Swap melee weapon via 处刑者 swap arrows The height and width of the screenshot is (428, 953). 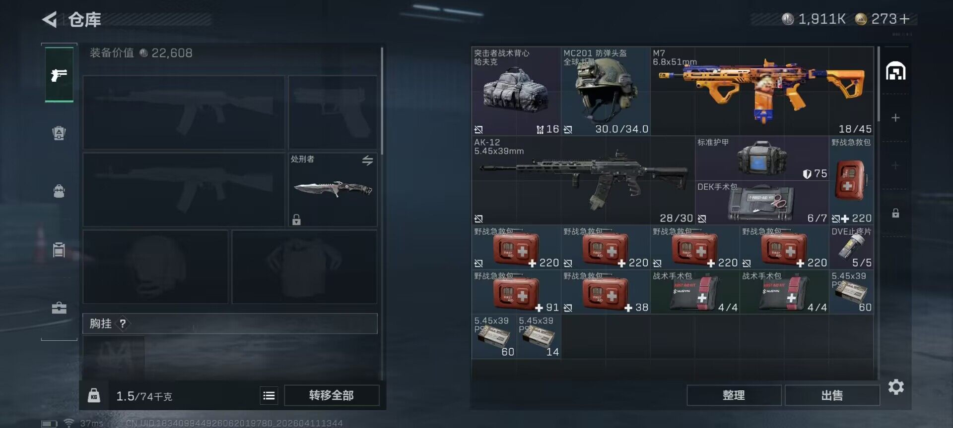point(367,160)
